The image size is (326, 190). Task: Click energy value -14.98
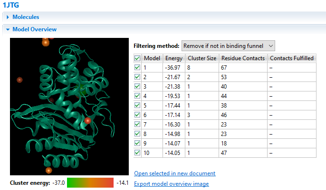pyautogui.click(x=173, y=134)
